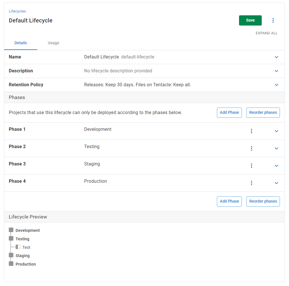Viewport: 289px width, 286px height.
Task: Click the Development phase square in preview
Action: coord(11,230)
